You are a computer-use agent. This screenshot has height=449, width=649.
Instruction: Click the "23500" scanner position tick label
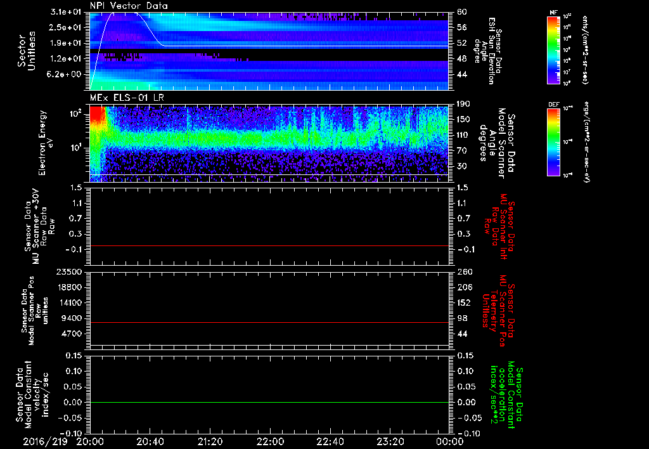click(69, 271)
